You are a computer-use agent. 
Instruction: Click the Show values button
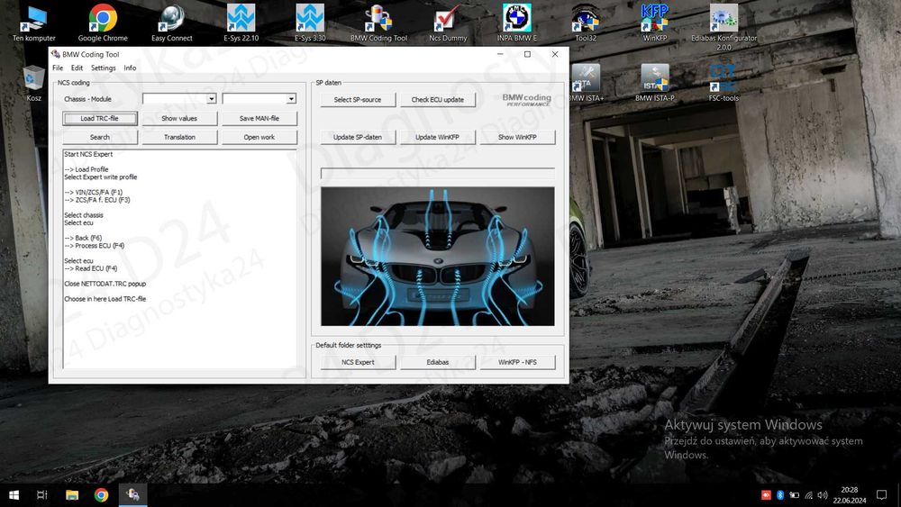click(179, 118)
